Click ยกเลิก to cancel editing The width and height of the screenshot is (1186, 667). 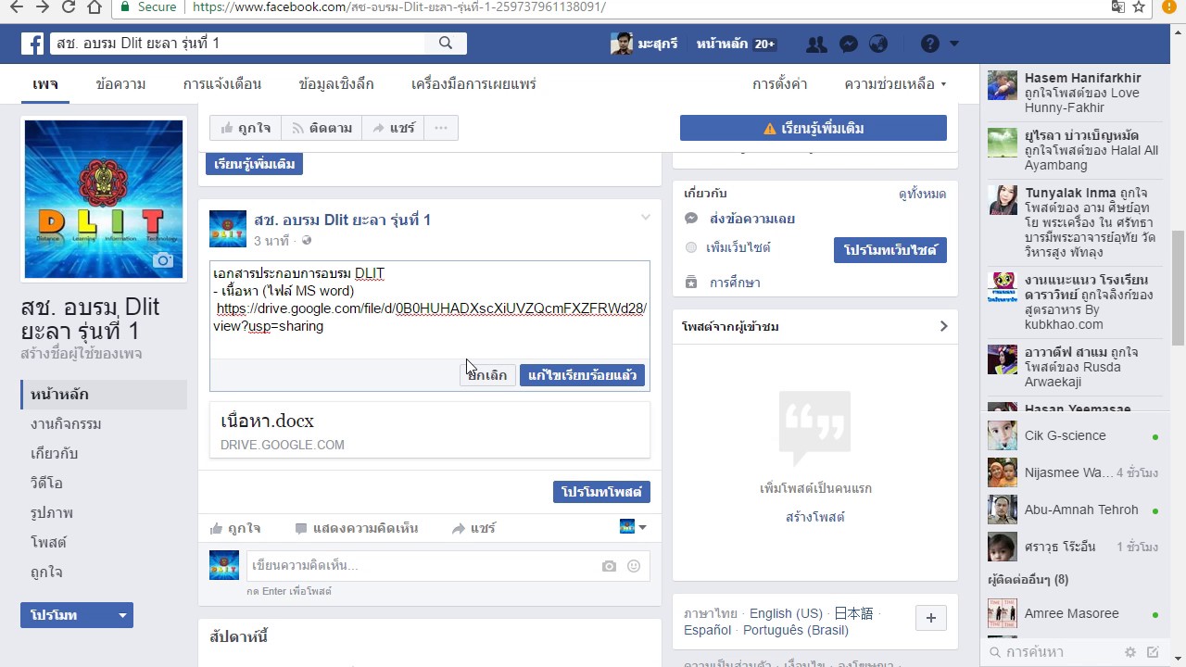[x=487, y=375]
